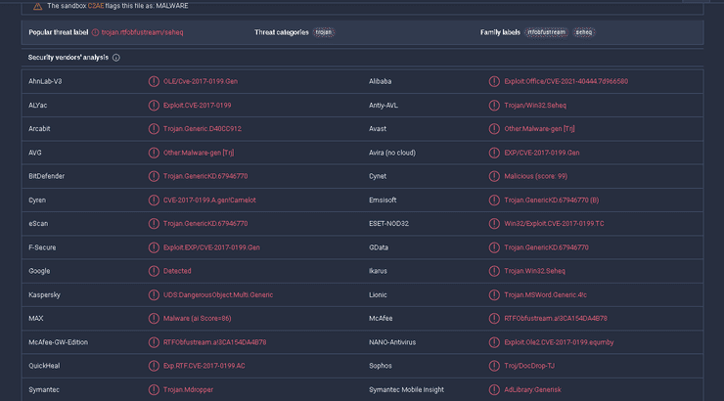Select Avira's EXP/CVE-2017-0199.Gen detection

(542, 153)
